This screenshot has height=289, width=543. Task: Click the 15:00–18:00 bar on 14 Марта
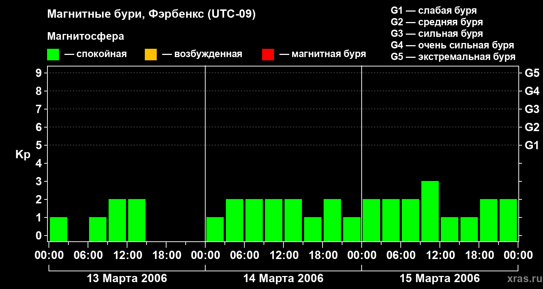(x=313, y=229)
